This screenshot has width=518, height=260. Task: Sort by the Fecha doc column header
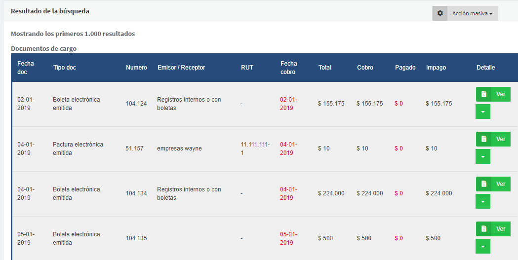pyautogui.click(x=26, y=68)
